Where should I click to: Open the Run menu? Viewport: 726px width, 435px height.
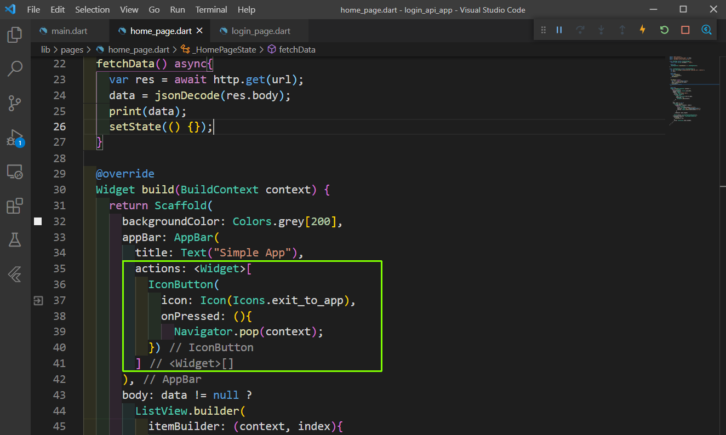coord(178,10)
